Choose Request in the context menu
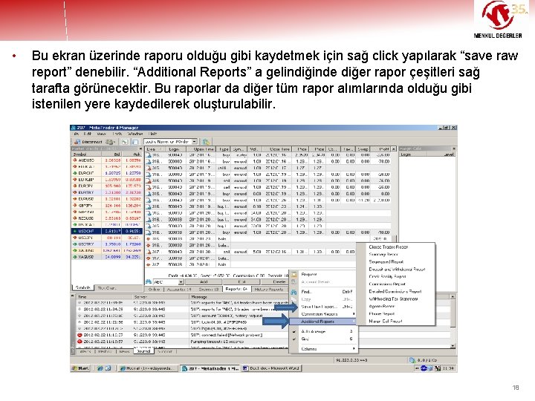 [322, 274]
